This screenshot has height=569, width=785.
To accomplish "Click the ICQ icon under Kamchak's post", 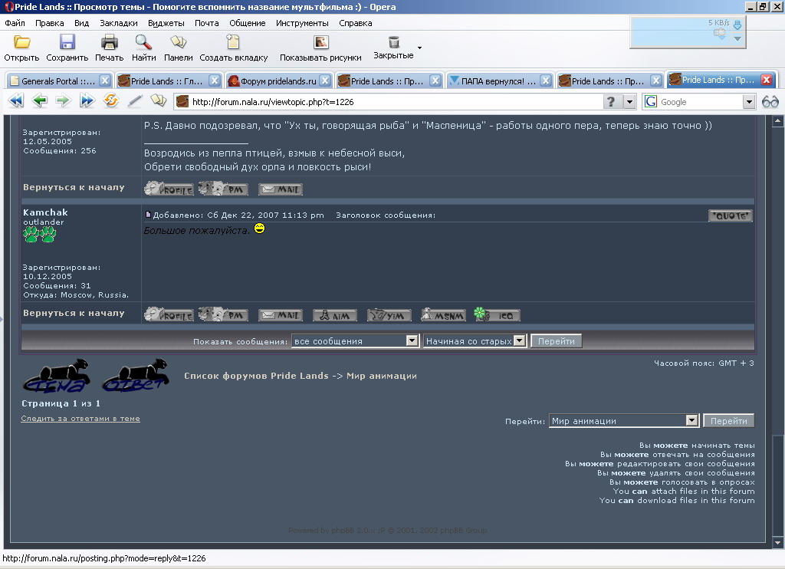I will coord(496,314).
